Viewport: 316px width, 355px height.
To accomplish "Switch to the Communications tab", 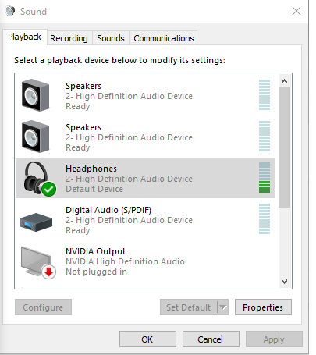I will tap(164, 38).
